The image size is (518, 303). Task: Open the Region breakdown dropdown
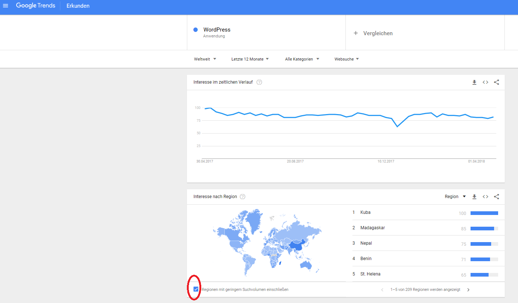[x=455, y=197]
